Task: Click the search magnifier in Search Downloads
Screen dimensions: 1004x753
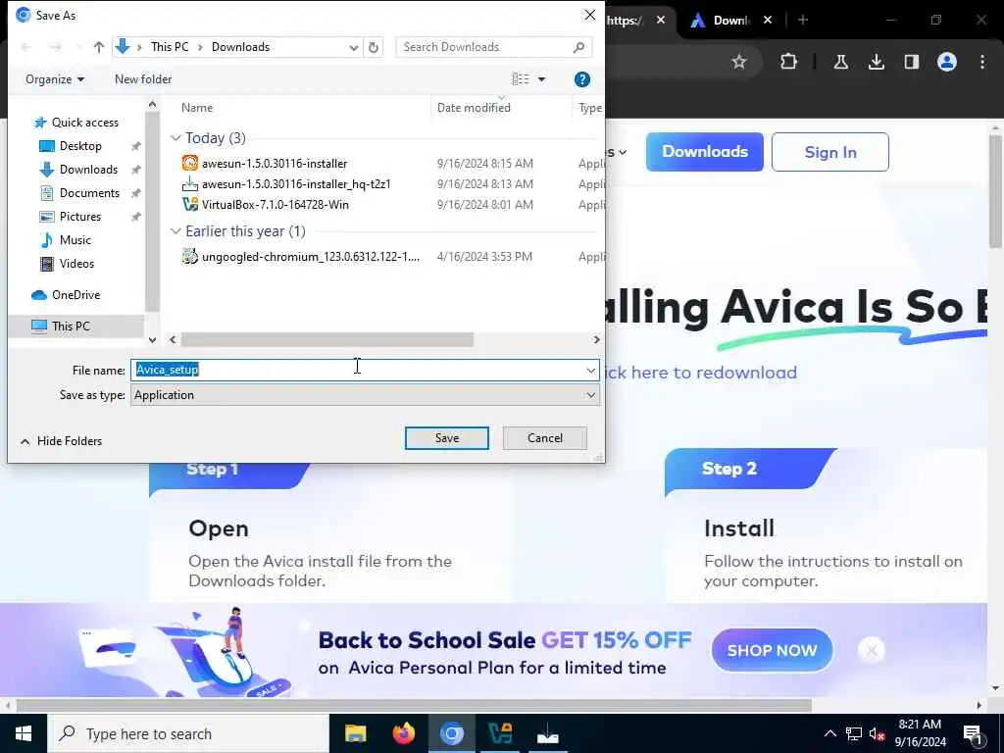Action: (578, 47)
